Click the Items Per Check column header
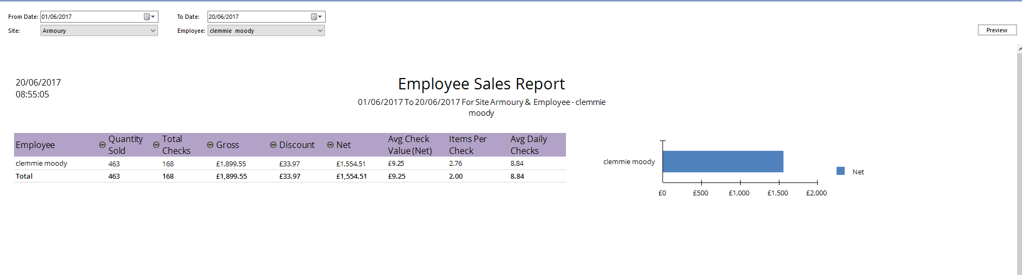 (x=468, y=145)
